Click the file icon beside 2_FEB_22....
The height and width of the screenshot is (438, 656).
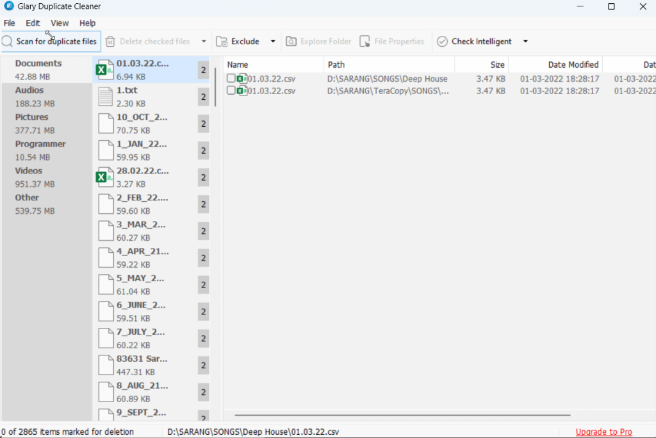point(106,204)
